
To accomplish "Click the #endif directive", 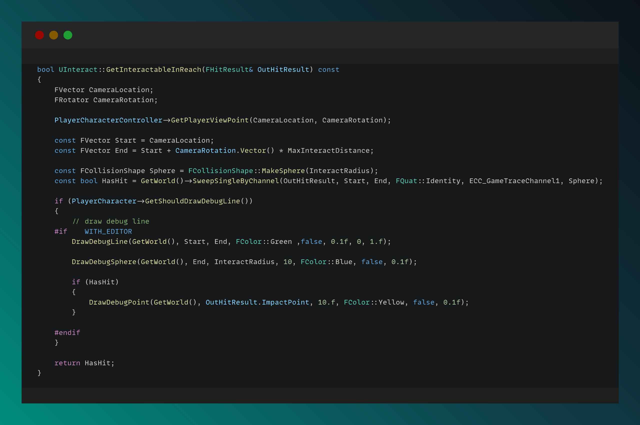I will 67,333.
